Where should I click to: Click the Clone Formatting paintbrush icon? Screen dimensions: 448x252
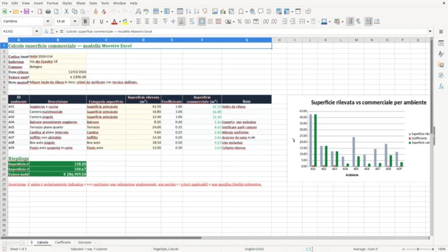(x=96, y=12)
